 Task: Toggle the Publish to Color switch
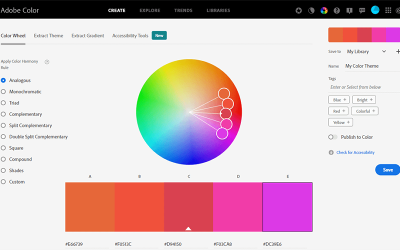click(332, 137)
